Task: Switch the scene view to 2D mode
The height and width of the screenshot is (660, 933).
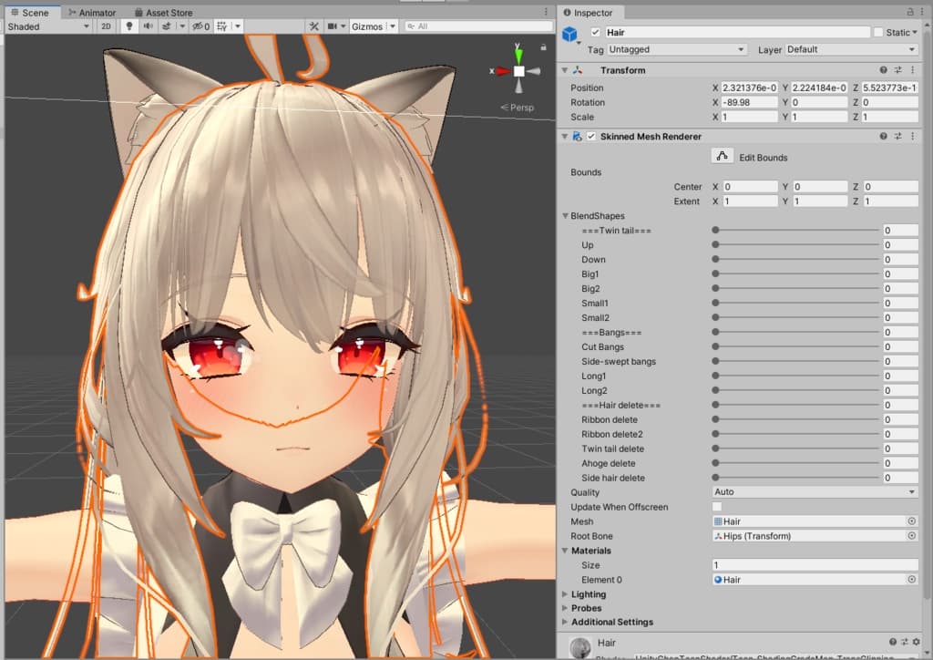Action: click(x=107, y=26)
